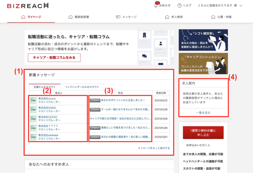This screenshot has height=173, width=253.
Task: Click 一覧を見る in 求人案内
Action: tap(203, 112)
